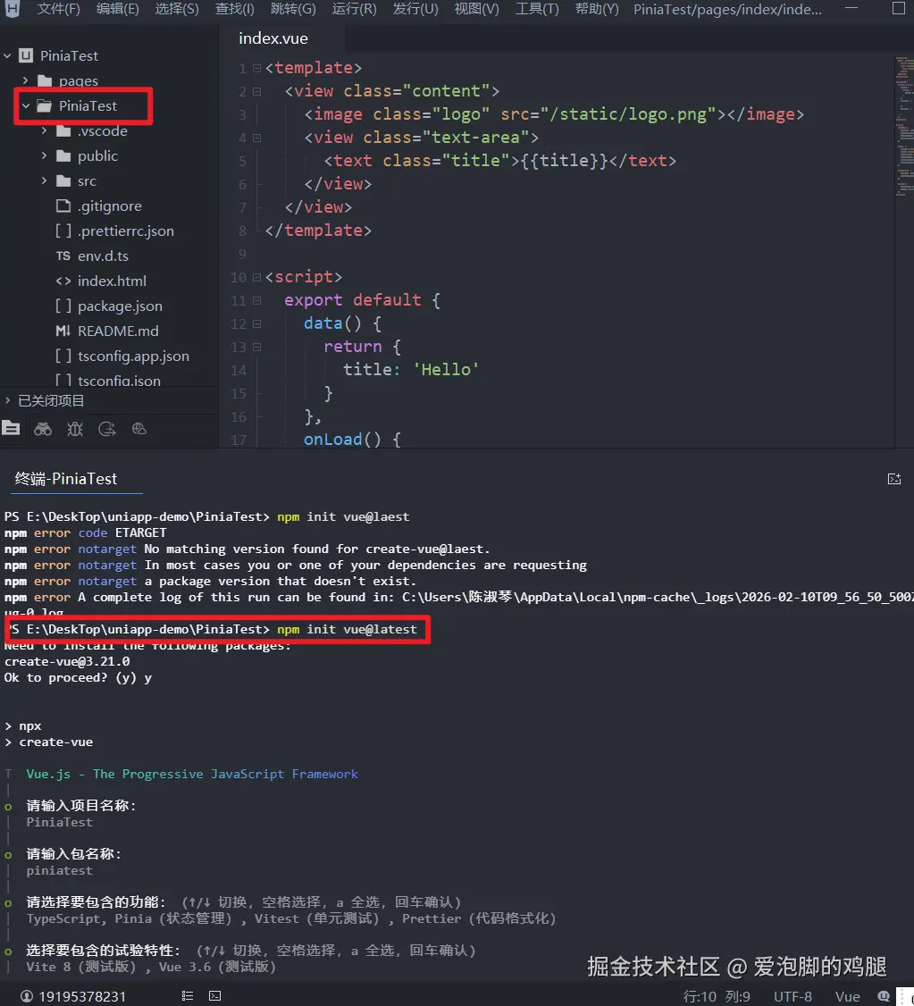
Task: Expand the public folder
Action: (44, 156)
